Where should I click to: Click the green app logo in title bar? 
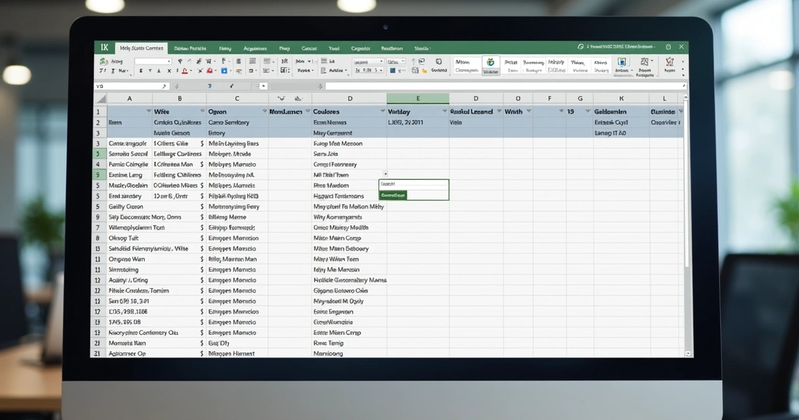point(104,47)
